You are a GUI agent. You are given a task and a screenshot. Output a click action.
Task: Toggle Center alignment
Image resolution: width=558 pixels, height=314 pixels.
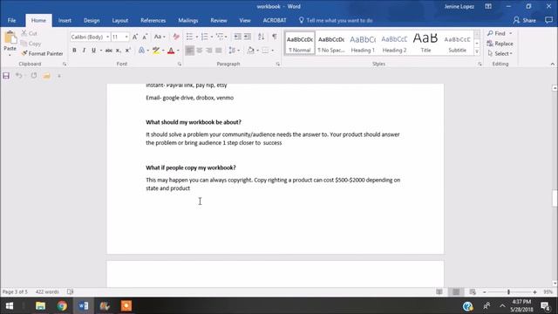coord(200,51)
